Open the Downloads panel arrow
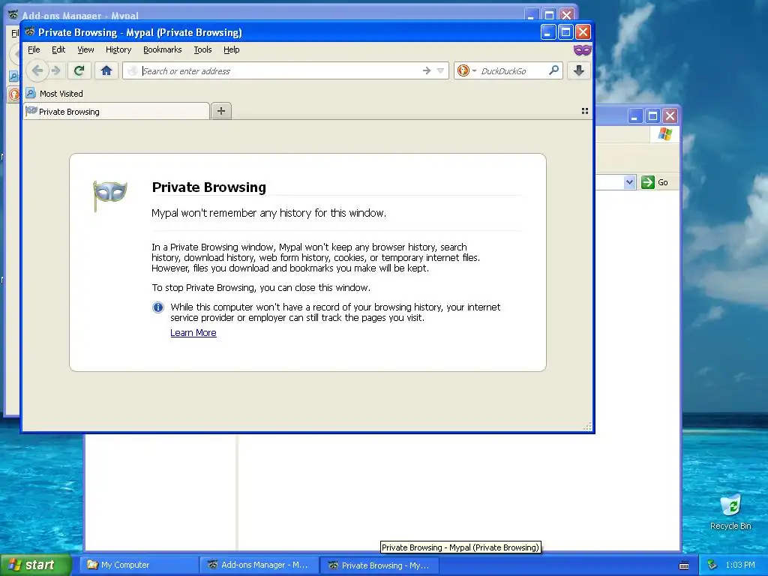768x576 pixels. tap(578, 71)
